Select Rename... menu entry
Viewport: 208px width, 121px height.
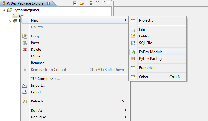39,63
